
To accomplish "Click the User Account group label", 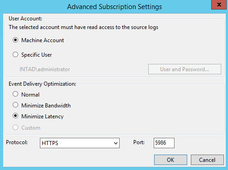I will coord(25,19).
